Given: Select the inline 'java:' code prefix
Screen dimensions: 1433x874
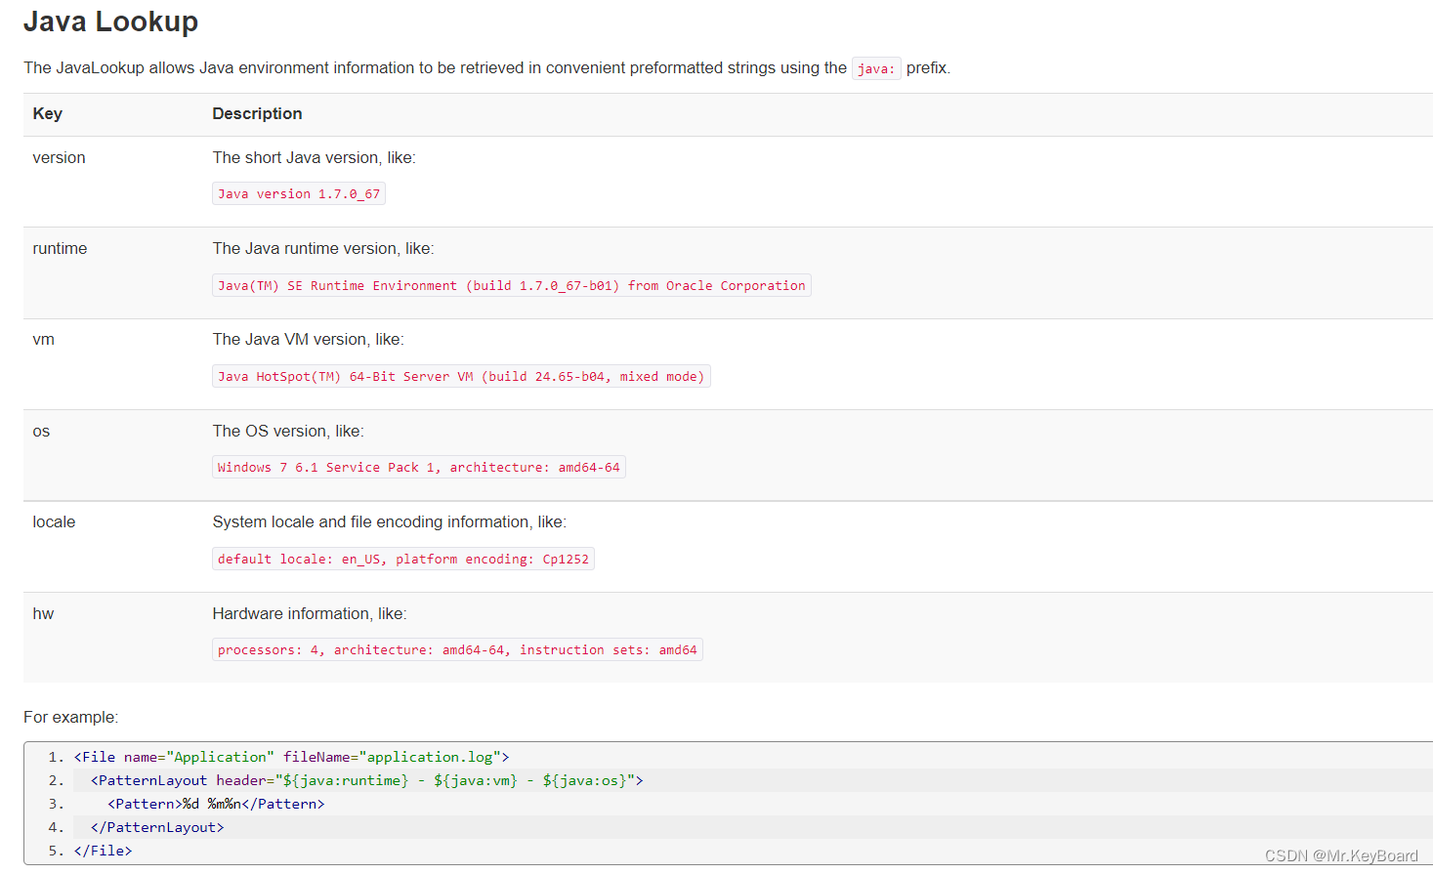Looking at the screenshot, I should 876,68.
